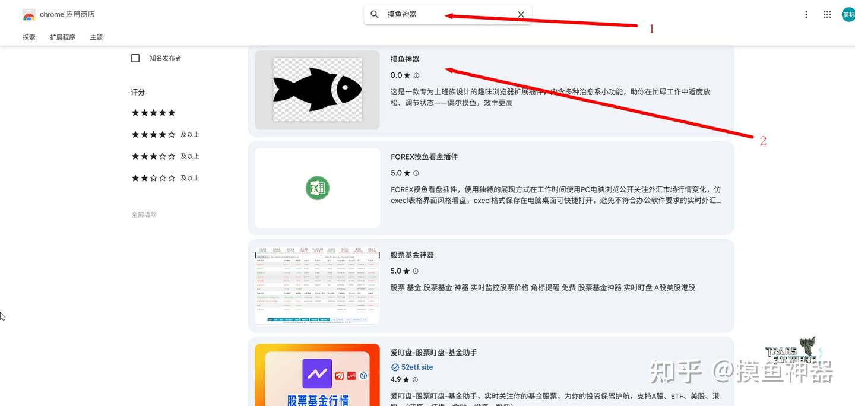Open 股票基金神器 extension title
Screen dimensions: 855x406
click(413, 255)
